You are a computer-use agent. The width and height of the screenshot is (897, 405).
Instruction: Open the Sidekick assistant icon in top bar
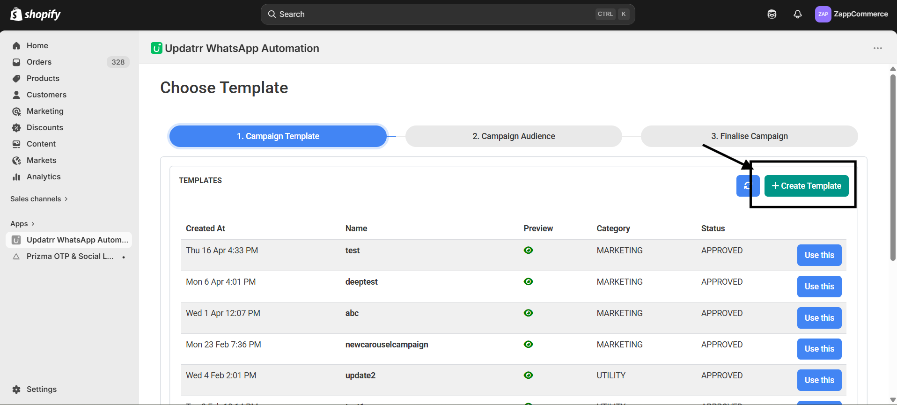tap(772, 14)
